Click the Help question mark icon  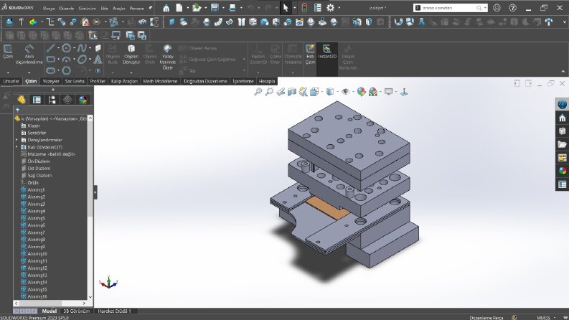pyautogui.click(x=512, y=8)
